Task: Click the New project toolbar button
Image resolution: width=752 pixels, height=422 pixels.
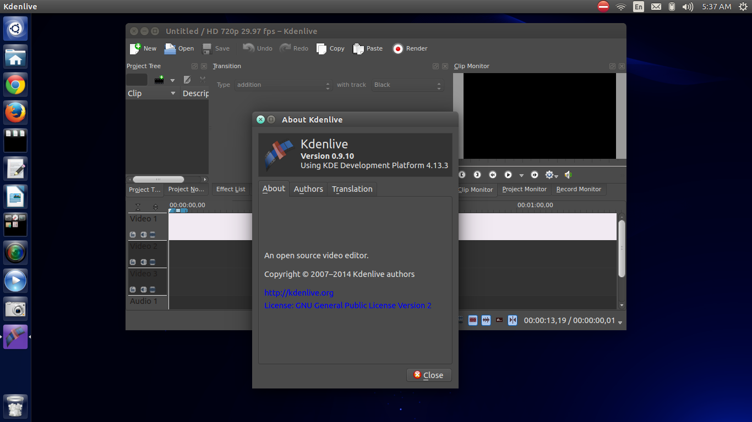Action: click(x=143, y=48)
